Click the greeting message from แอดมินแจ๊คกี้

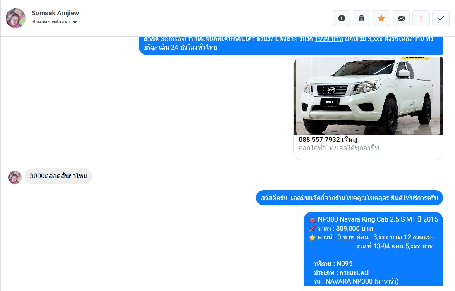pos(350,198)
